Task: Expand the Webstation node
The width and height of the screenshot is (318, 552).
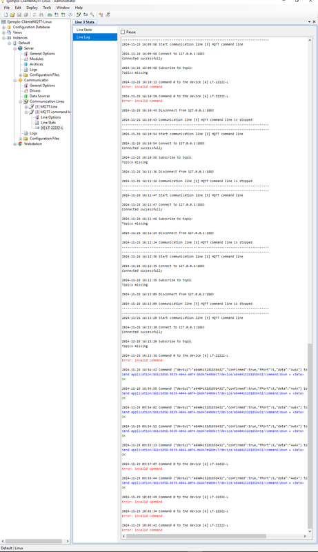Action: tap(15, 144)
